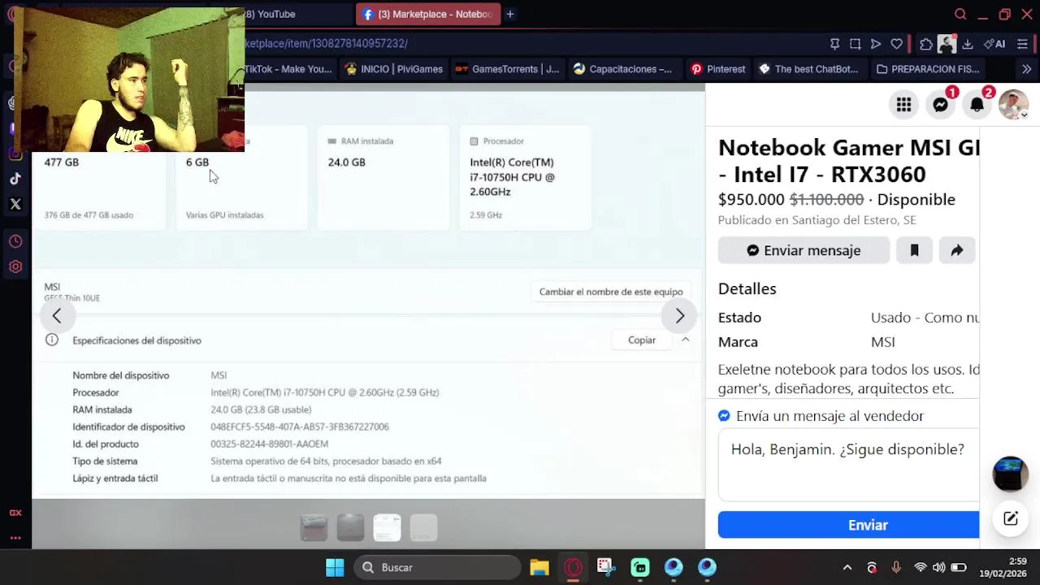This screenshot has width=1040, height=585.
Task: Show next listing photo
Action: (680, 316)
